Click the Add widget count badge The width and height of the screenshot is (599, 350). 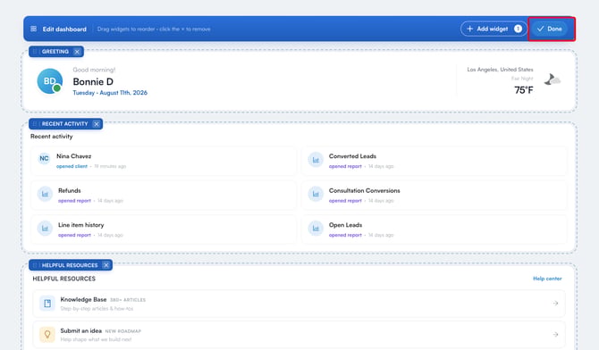pos(518,29)
